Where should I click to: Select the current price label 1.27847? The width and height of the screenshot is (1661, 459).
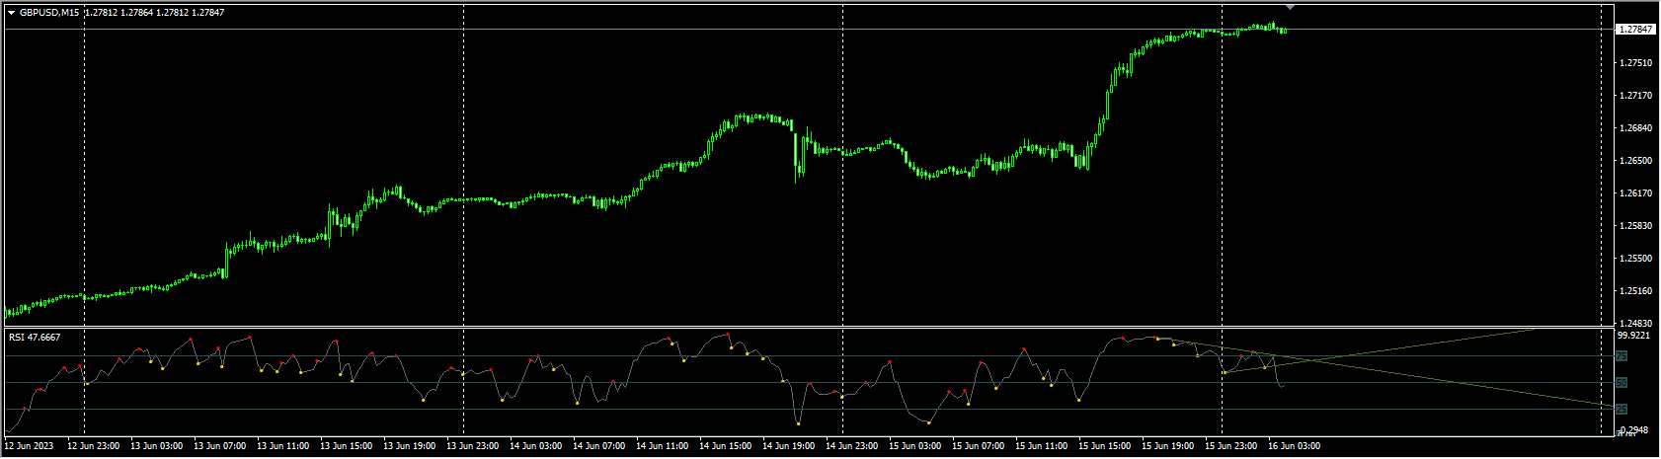tap(1635, 30)
